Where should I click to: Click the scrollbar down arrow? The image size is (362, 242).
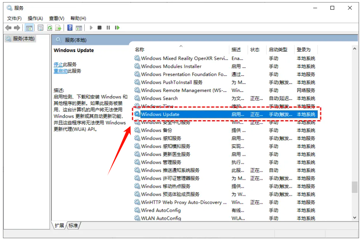354,218
